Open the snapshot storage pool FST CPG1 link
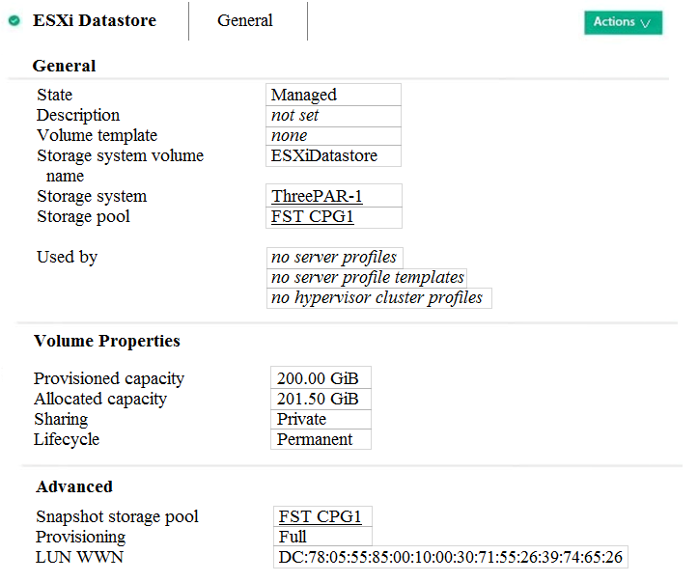This screenshot has width=698, height=582. point(321,516)
